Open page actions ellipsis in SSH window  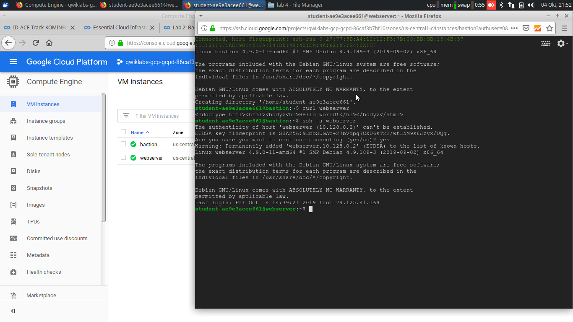pyautogui.click(x=514, y=29)
